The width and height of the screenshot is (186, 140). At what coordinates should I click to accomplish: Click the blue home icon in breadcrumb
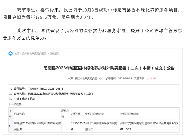click(x=10, y=53)
